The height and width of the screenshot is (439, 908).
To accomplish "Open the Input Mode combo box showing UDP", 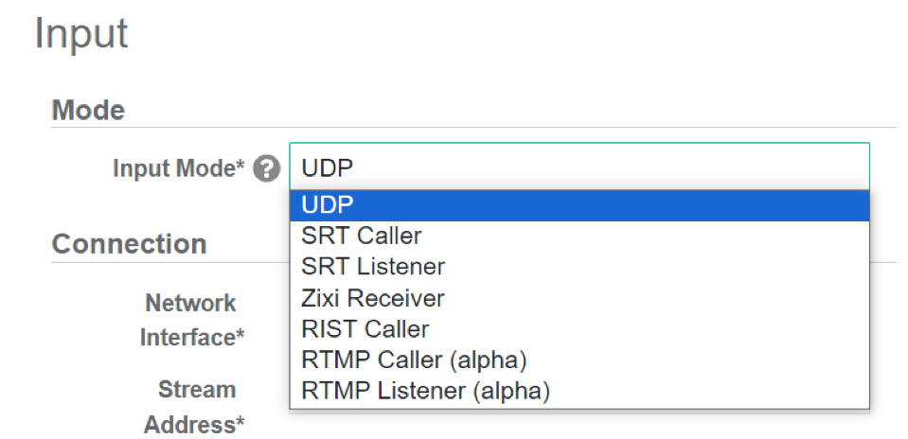I will (x=579, y=167).
